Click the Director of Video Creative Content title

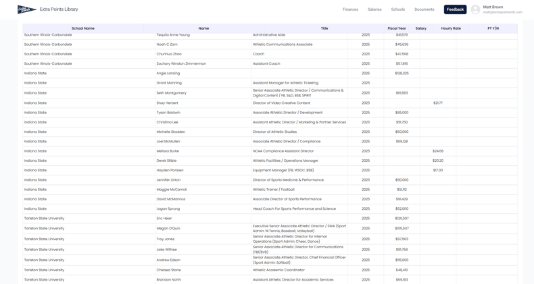point(281,103)
